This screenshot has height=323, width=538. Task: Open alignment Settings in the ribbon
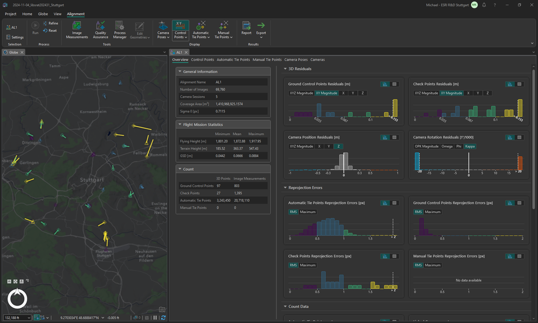click(15, 37)
